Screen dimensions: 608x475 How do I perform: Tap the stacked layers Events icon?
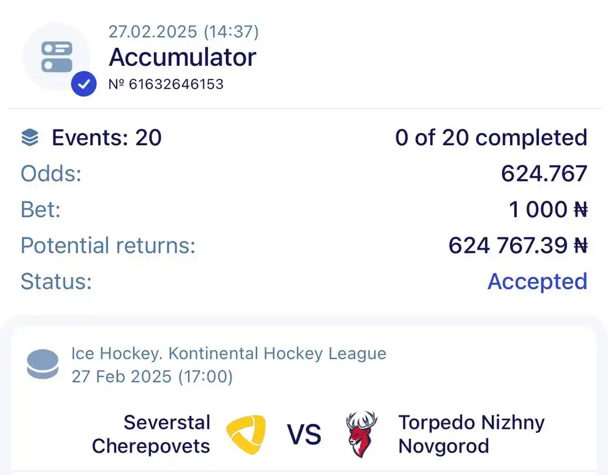point(30,138)
